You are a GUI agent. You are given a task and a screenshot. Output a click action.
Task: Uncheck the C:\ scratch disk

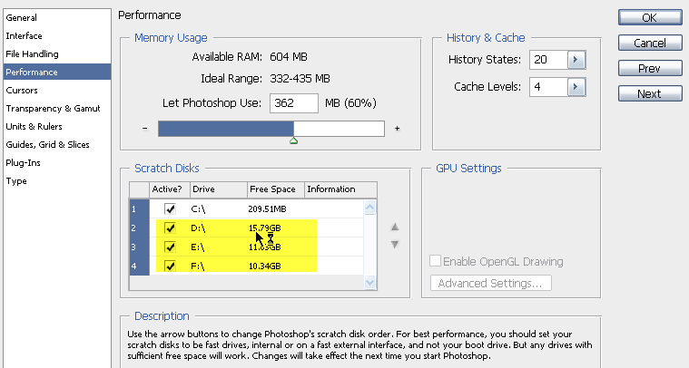coord(170,208)
